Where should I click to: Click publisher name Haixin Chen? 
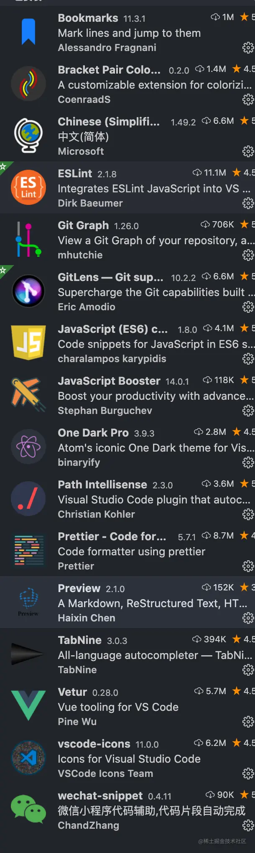click(87, 618)
